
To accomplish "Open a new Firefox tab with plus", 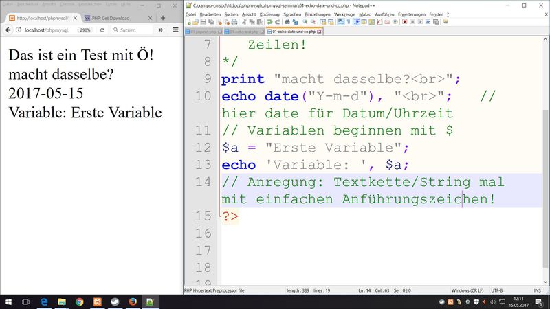I will [163, 17].
